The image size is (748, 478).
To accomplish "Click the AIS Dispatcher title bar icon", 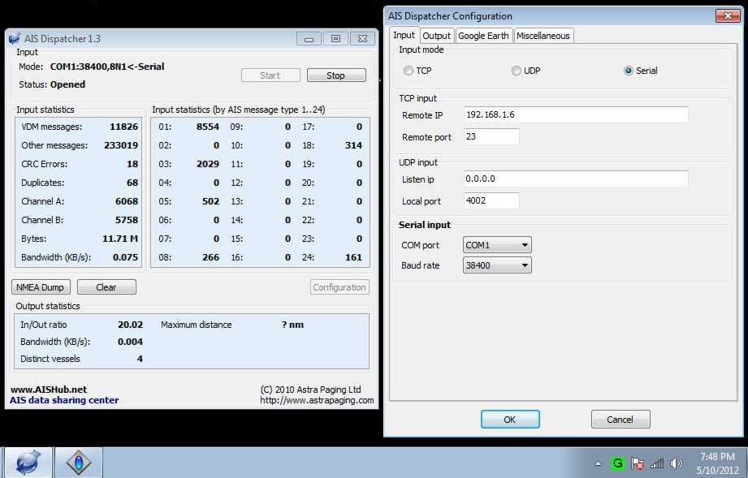I will point(15,38).
